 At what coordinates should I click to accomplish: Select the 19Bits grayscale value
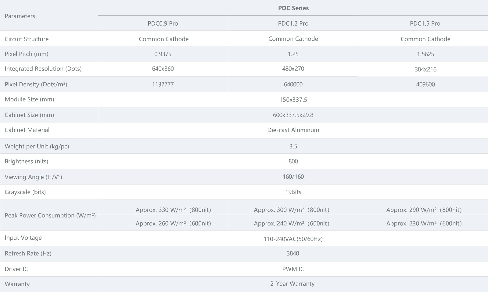[x=293, y=192]
